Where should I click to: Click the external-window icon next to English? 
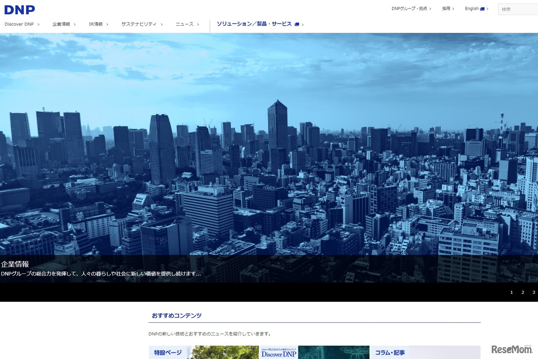pyautogui.click(x=482, y=9)
